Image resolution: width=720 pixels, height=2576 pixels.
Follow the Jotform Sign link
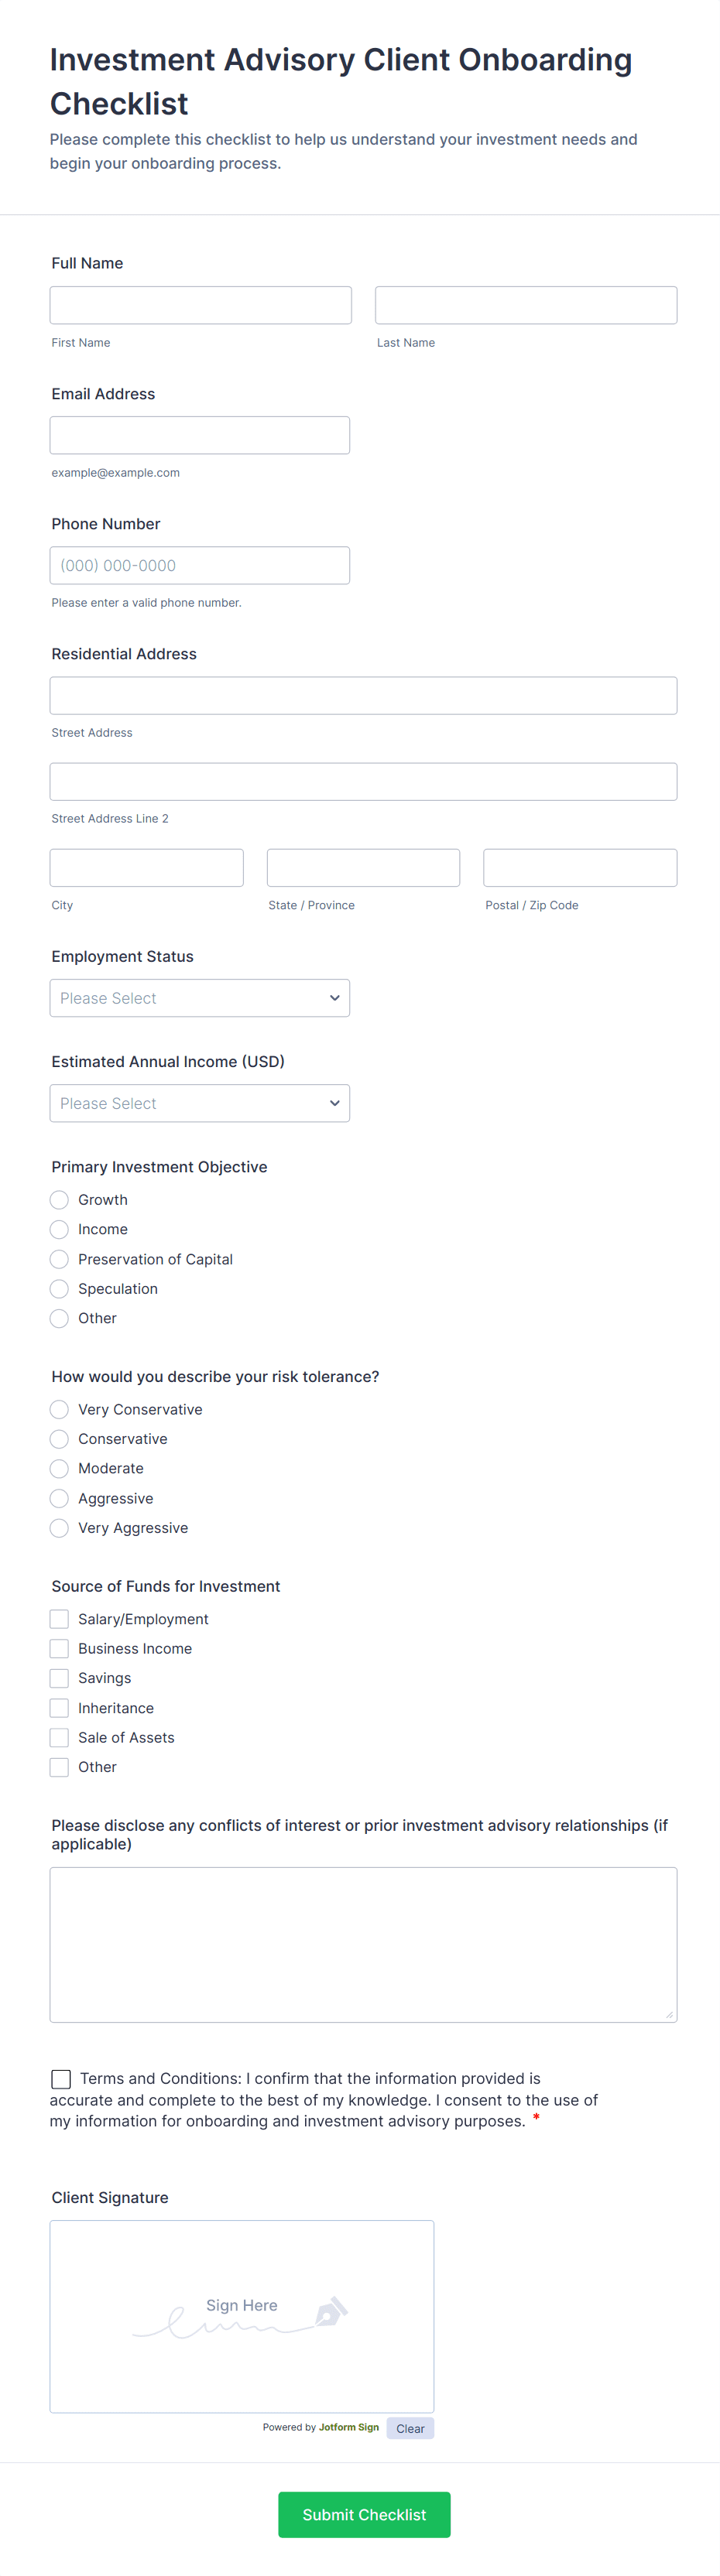click(349, 2427)
